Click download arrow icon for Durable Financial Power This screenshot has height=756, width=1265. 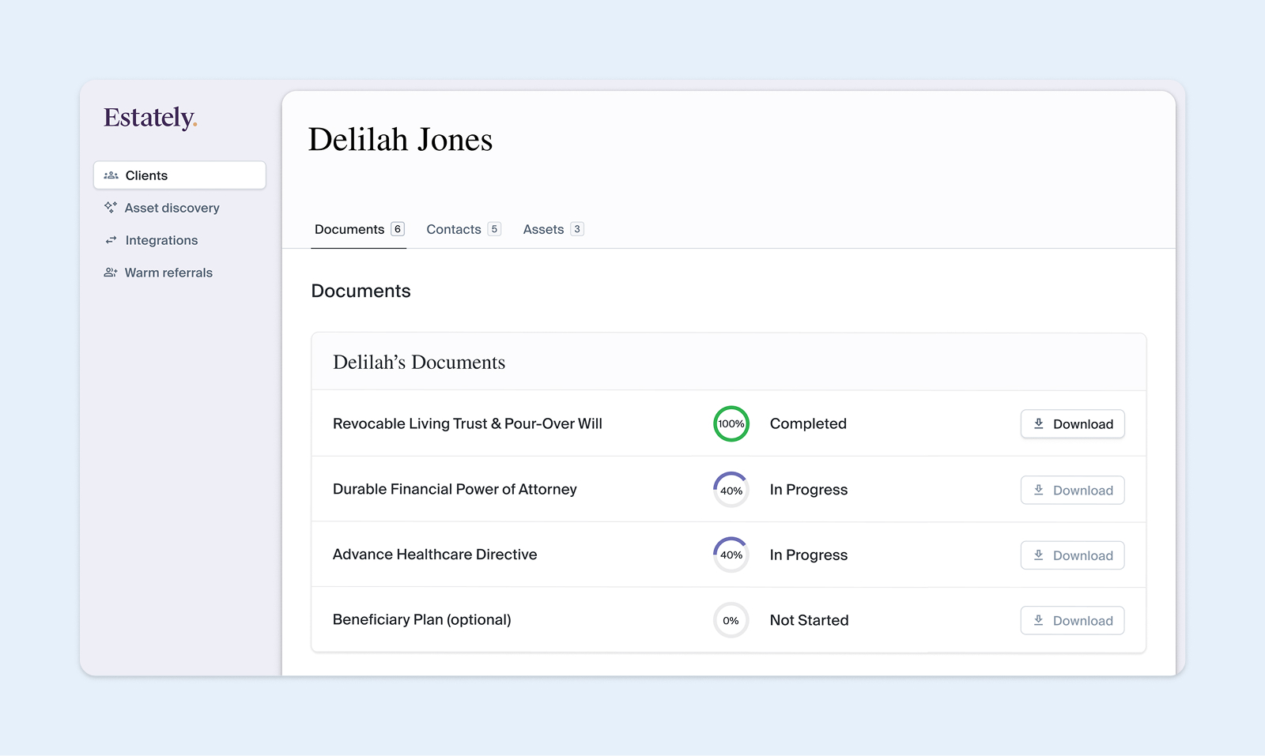tap(1039, 490)
